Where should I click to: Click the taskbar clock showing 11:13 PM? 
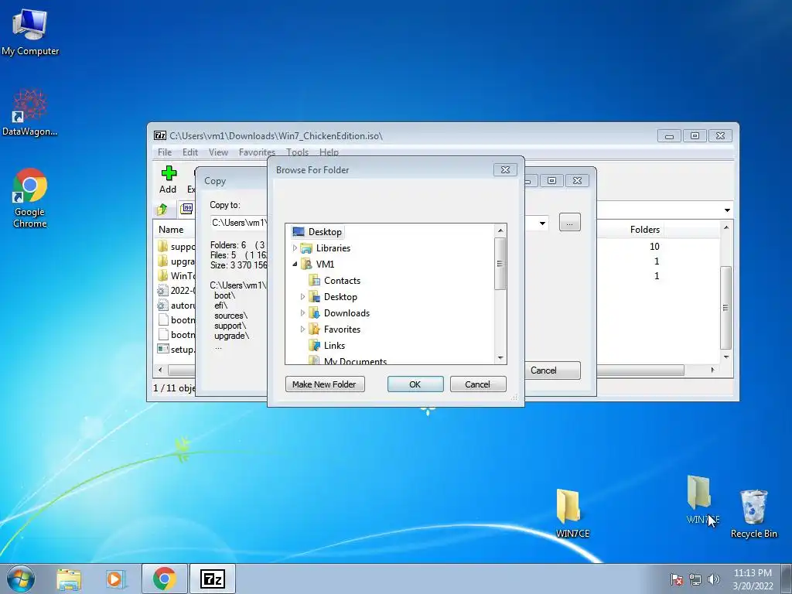pyautogui.click(x=753, y=579)
